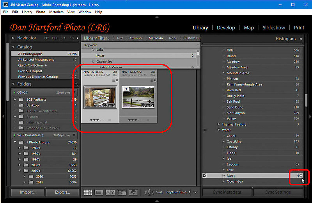
Task: Click BGB Artifacts folder icon
Action: click(x=21, y=100)
